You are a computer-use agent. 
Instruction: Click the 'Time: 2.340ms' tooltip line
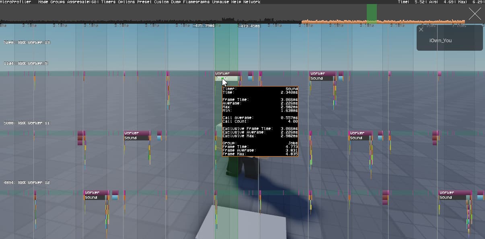(x=260, y=93)
